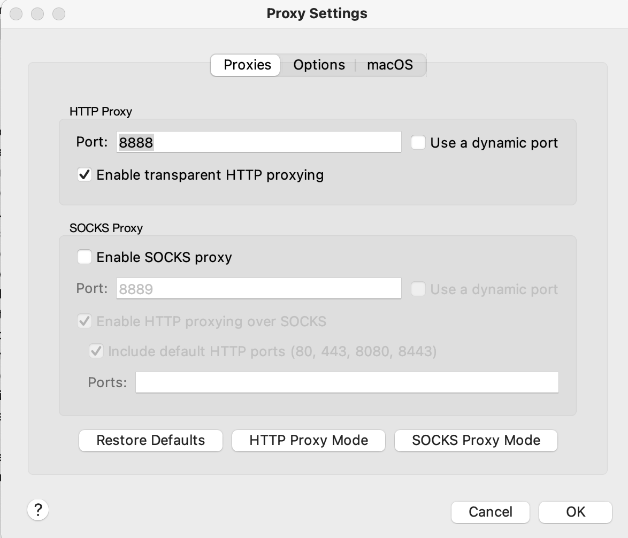
Task: Open help with the question mark button
Action: pos(38,510)
